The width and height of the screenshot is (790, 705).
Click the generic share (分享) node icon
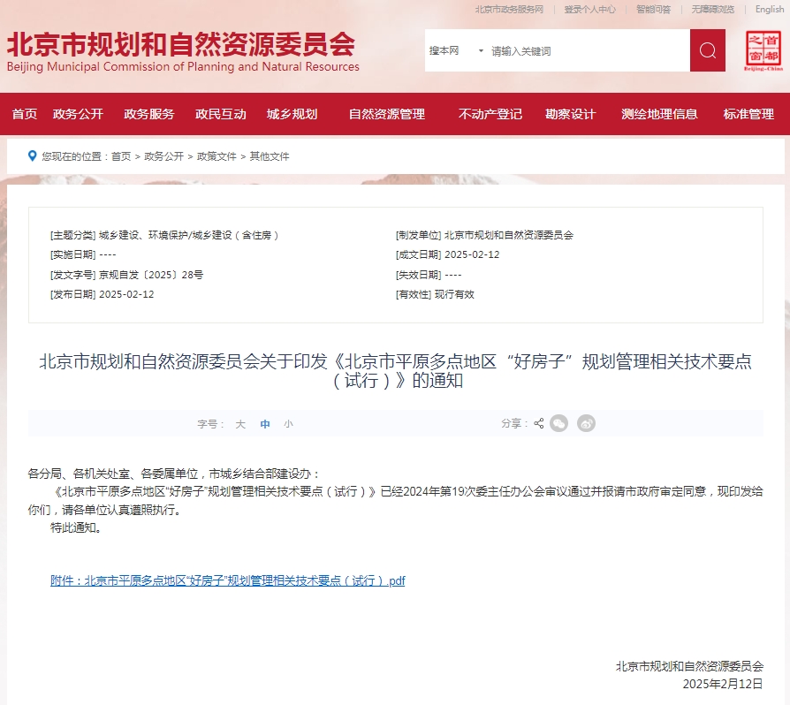pos(539,424)
